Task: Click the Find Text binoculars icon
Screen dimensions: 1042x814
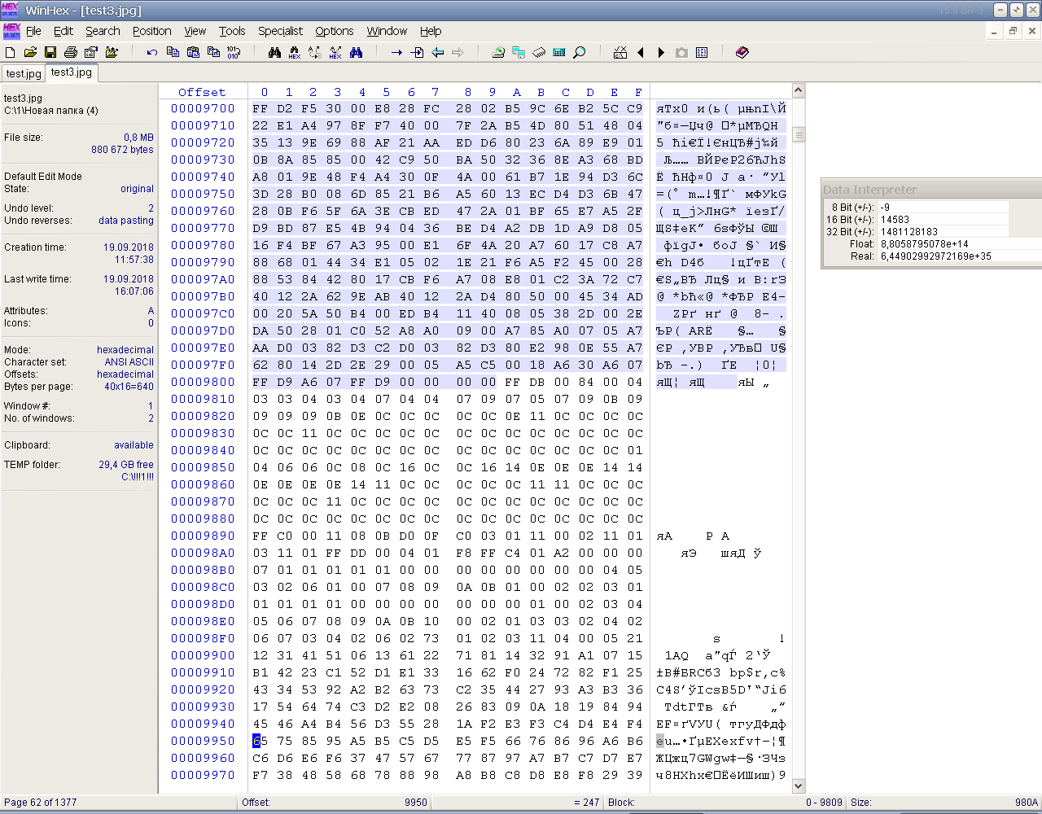Action: click(x=274, y=52)
